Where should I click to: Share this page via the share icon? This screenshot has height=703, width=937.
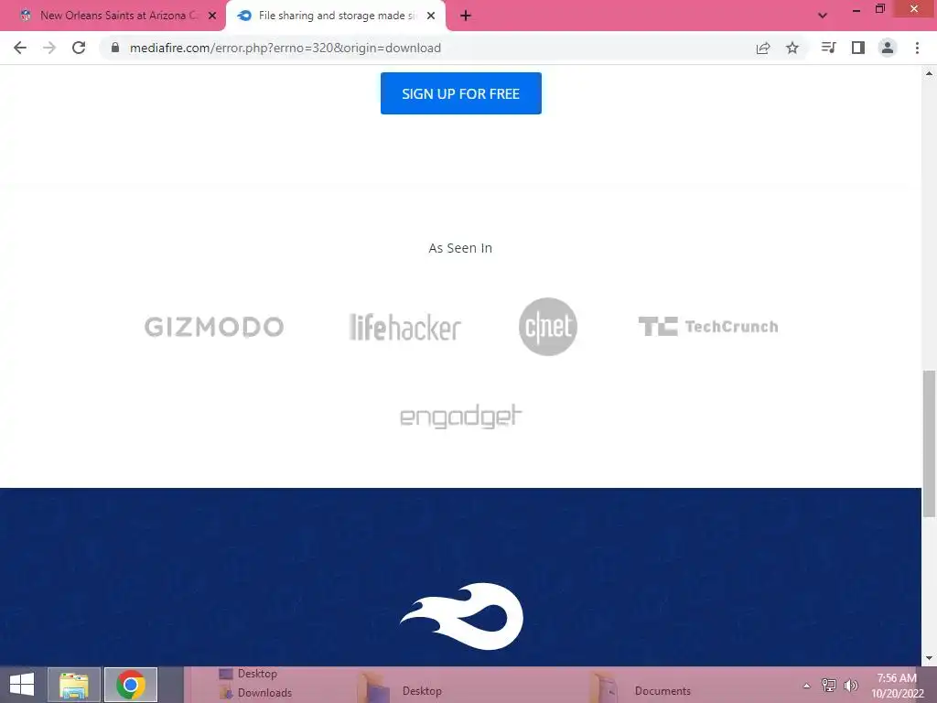(x=763, y=48)
